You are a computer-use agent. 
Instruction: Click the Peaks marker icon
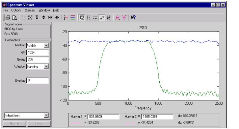(118, 18)
